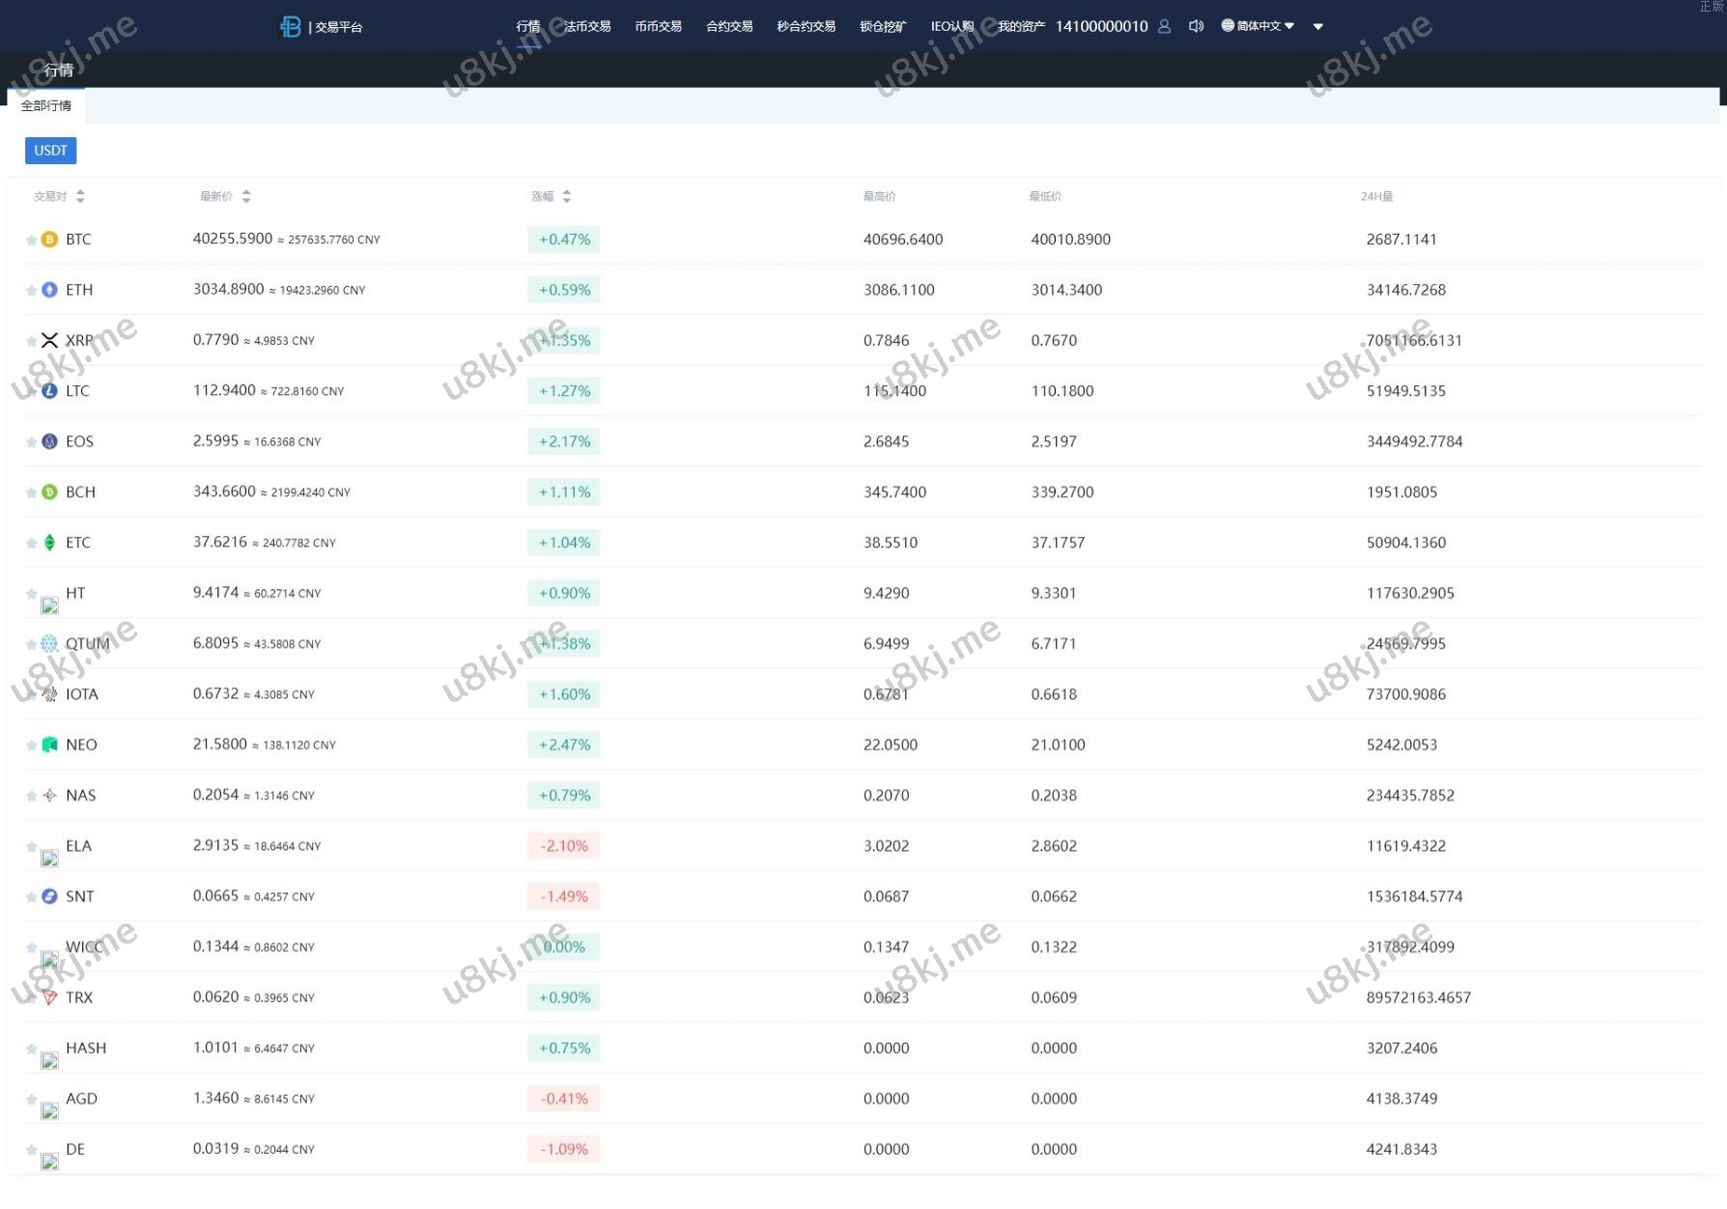Click the exchange logo in the header
1727x1209 pixels.
coord(290,27)
